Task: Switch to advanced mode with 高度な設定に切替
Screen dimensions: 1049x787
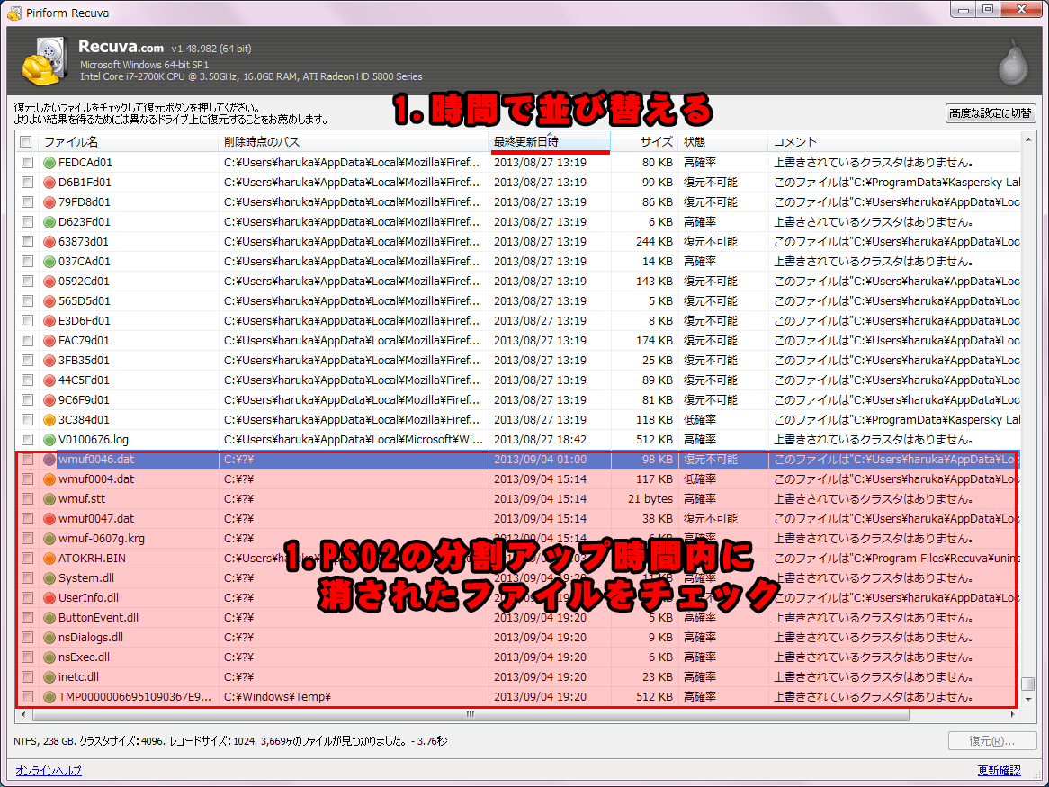Action: [991, 113]
